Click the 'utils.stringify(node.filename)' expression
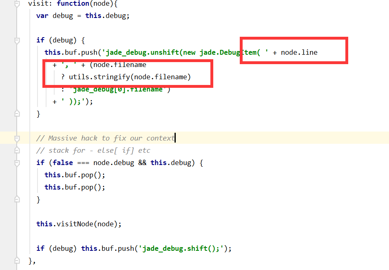The height and width of the screenshot is (270, 389). 130,77
